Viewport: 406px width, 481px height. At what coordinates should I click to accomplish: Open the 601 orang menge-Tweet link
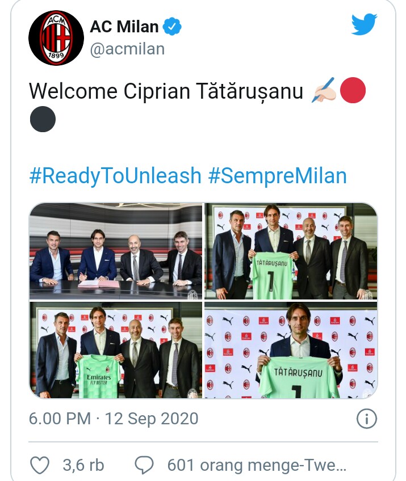257,465
